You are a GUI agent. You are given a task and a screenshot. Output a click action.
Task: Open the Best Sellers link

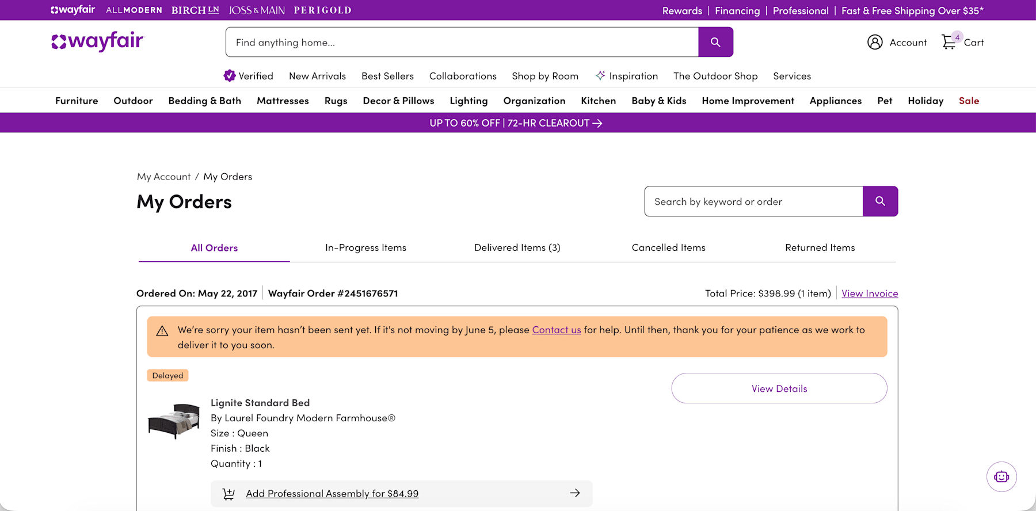pos(387,76)
